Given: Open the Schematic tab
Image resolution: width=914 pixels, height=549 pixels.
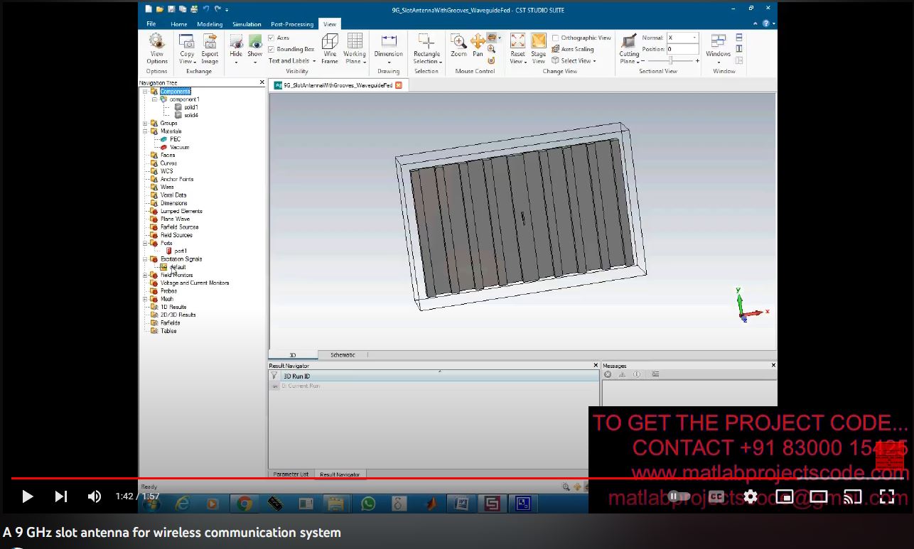Looking at the screenshot, I should point(343,355).
